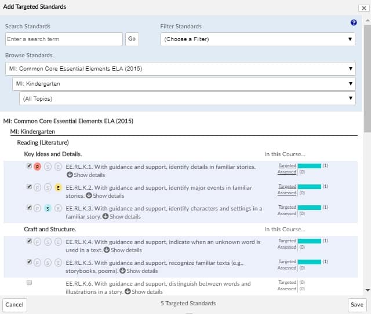This screenshot has height=314, width=371.
Task: Uncheck the EE.RL.K.2 standard checkbox
Action: (29, 187)
